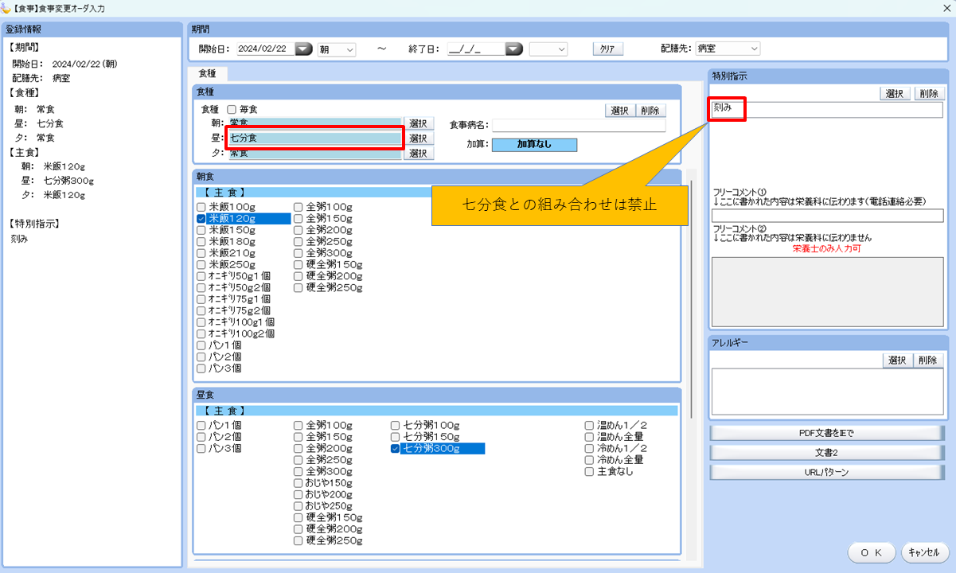The width and height of the screenshot is (956, 573).
Task: Check オニギリ100g2個 in breakfast list
Action: click(x=201, y=334)
